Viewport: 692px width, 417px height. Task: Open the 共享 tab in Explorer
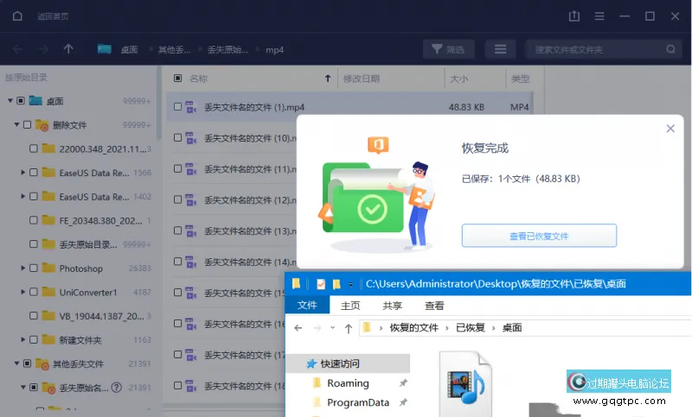pyautogui.click(x=393, y=306)
